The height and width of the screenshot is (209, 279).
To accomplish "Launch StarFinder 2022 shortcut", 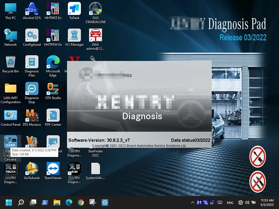I will click(96, 153).
